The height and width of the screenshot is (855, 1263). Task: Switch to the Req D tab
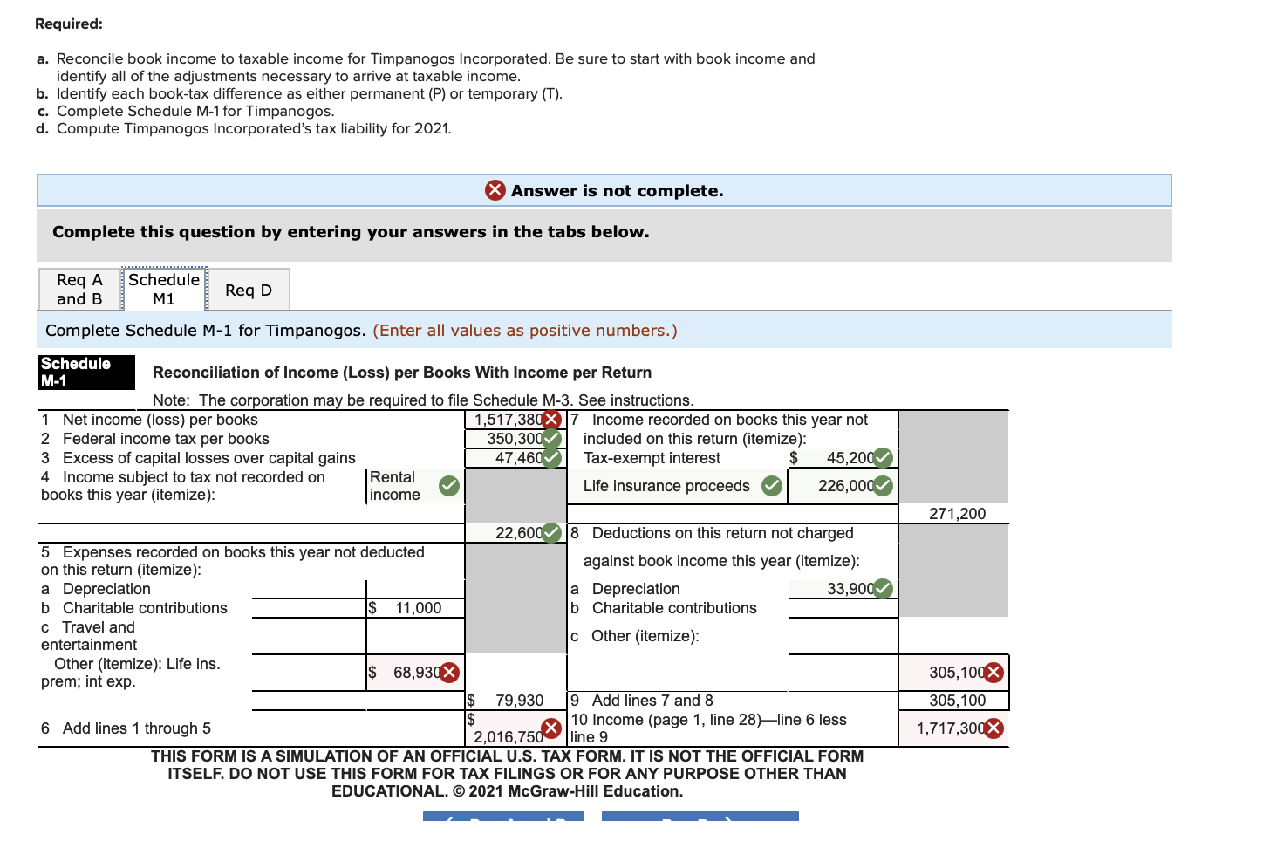(249, 290)
